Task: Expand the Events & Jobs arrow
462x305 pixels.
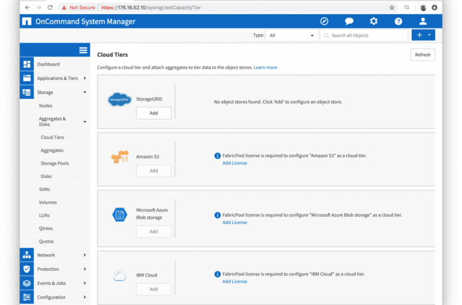Action: click(85, 283)
